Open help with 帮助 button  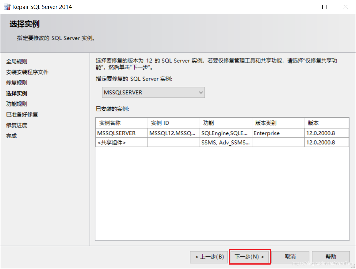(331, 257)
